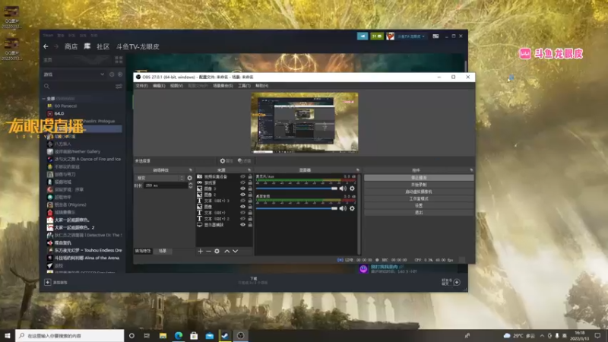Open the Steam user account dropdown

411,36
